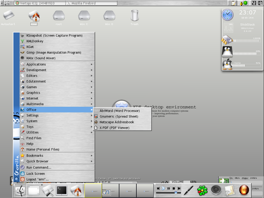Choose Find Files in the menu
Screen dimensions: 264x198
tap(57, 138)
